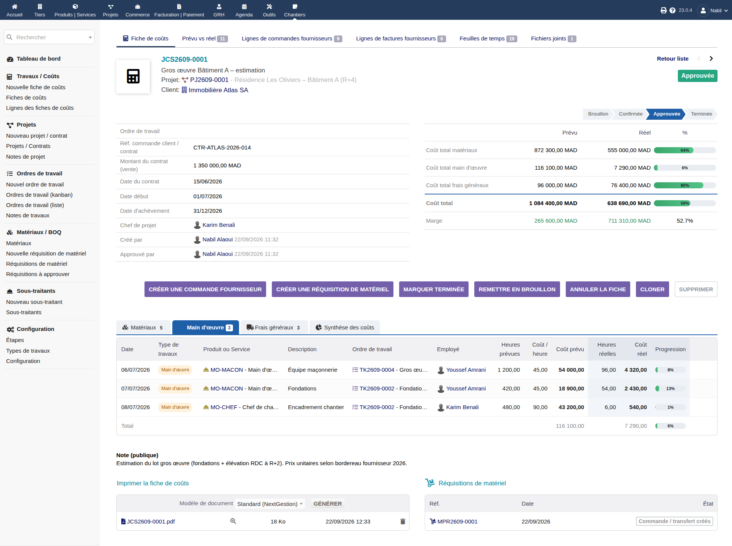Preview the PDF with magnifier icon
Image resolution: width=732 pixels, height=546 pixels.
[233, 521]
